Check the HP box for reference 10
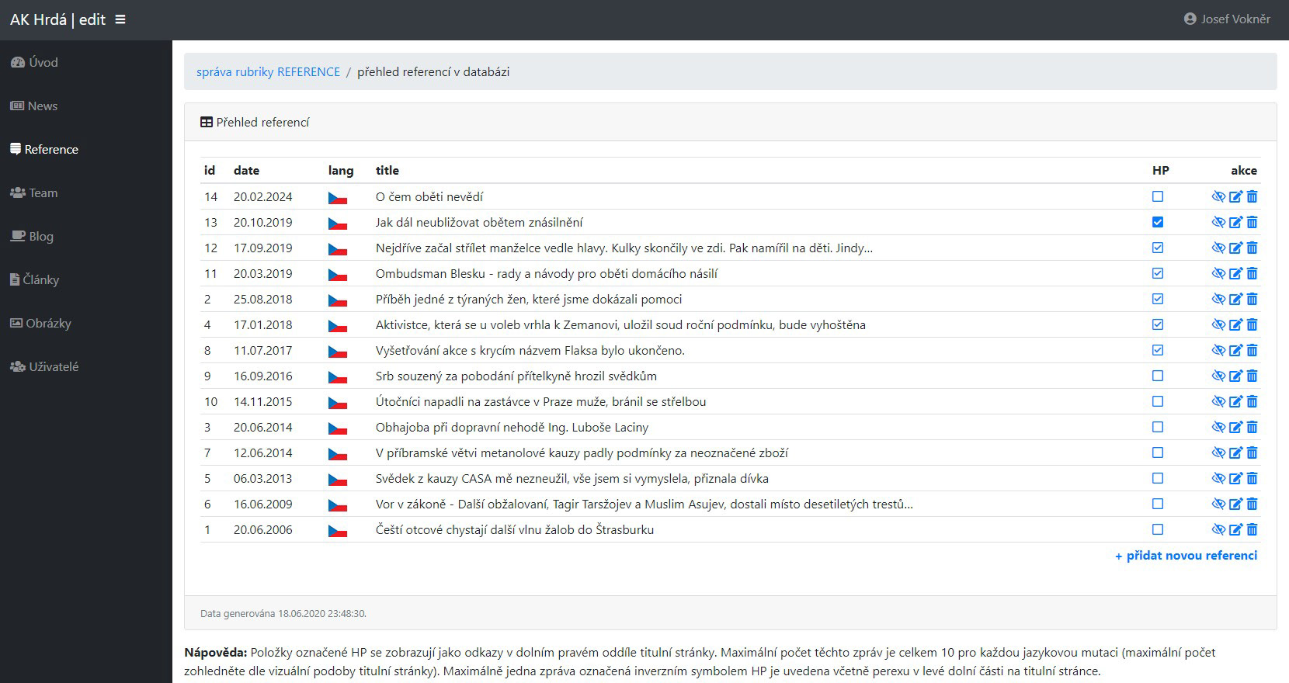This screenshot has width=1289, height=683. [1158, 402]
